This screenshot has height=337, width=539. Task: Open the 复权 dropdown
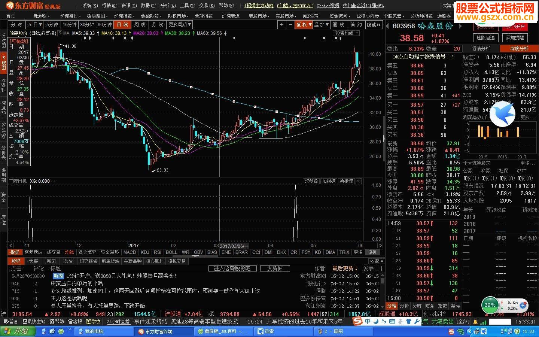pos(304,25)
